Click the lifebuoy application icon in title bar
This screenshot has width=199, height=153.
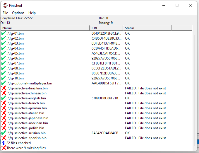coord(5,5)
